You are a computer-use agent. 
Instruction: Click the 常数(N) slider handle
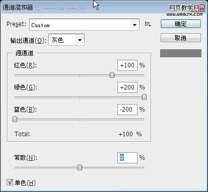80,167
